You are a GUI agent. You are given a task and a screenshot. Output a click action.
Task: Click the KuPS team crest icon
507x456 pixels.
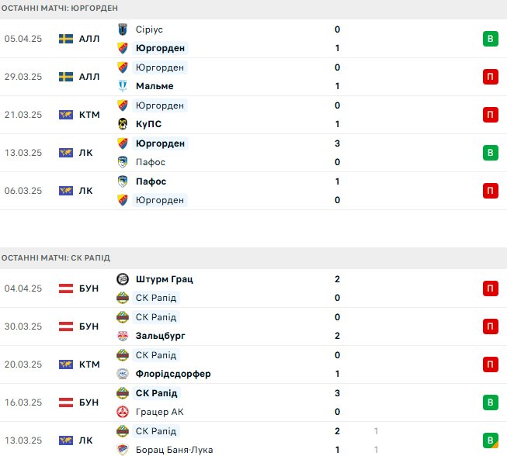click(123, 124)
